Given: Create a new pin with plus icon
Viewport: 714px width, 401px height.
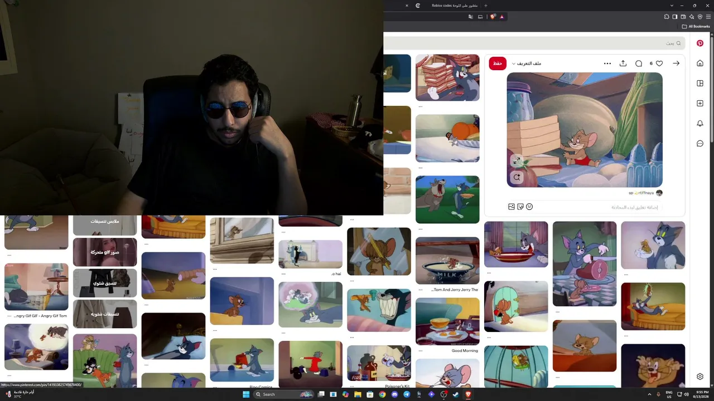Looking at the screenshot, I should pyautogui.click(x=700, y=103).
